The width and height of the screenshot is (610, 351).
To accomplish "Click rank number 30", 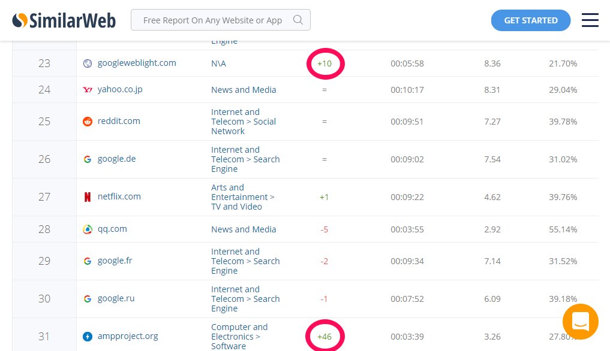I will [x=44, y=299].
